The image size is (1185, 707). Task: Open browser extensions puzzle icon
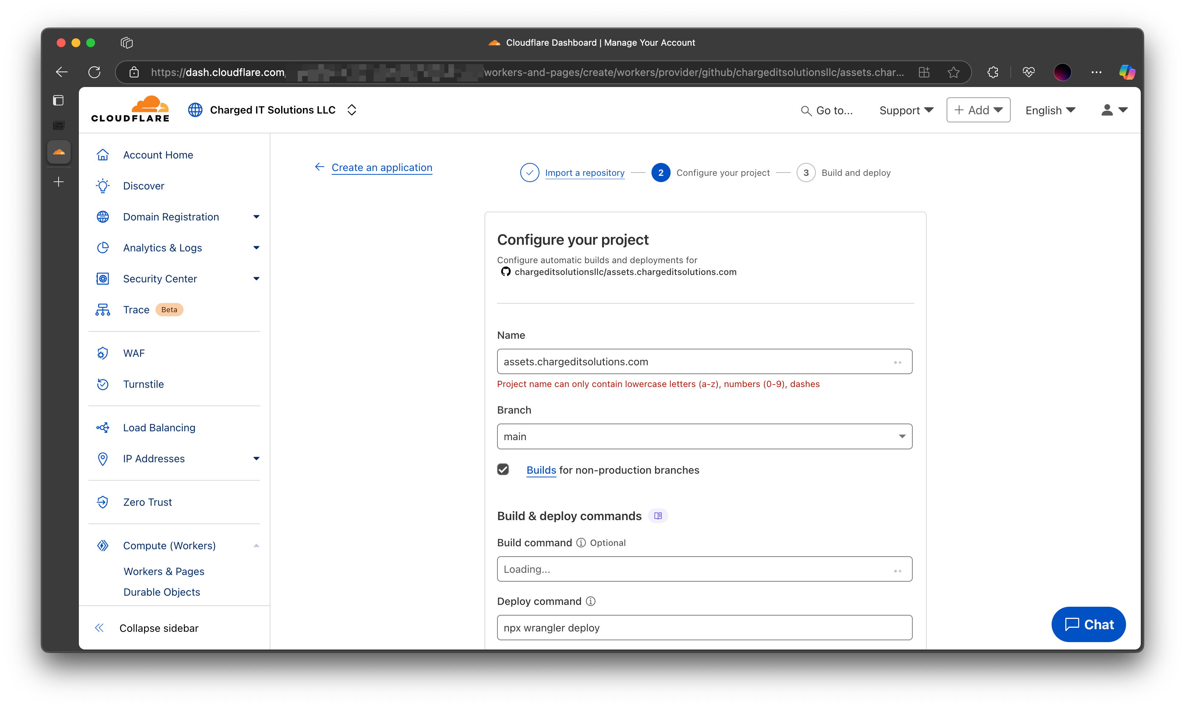[993, 72]
